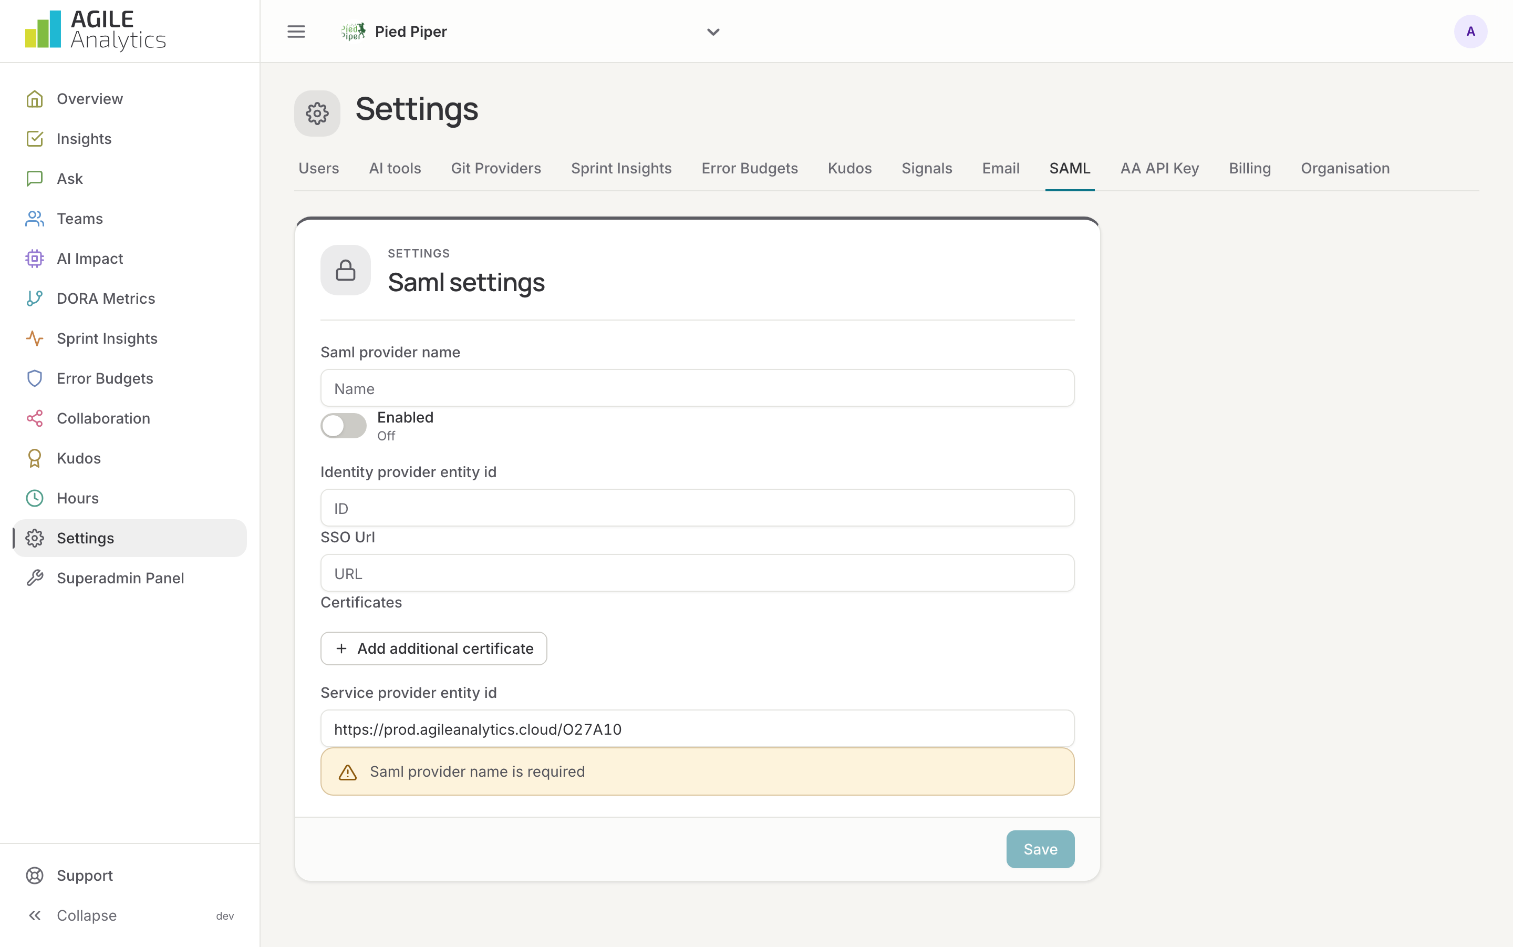
Task: Click the Kudos award ribbon icon in sidebar
Action: (x=35, y=458)
